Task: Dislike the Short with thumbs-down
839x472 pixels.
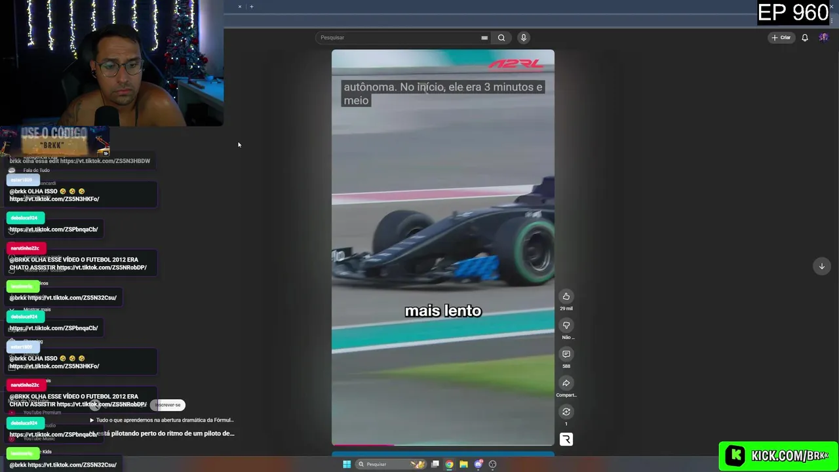Action: tap(566, 325)
